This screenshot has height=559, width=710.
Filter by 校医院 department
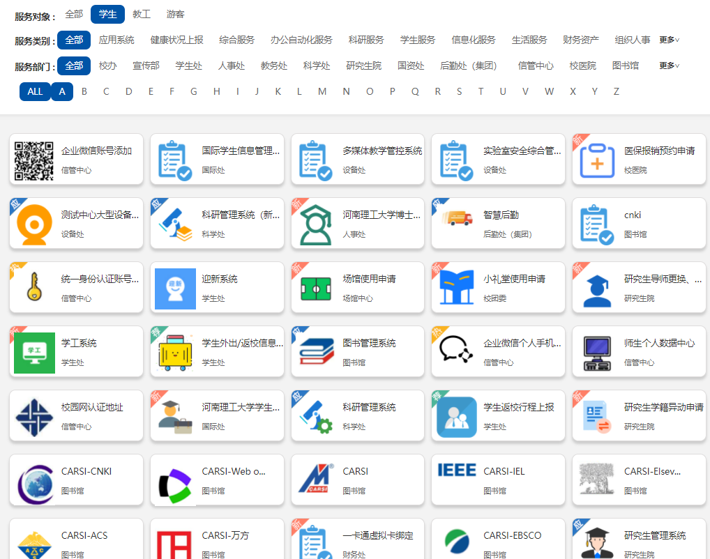pyautogui.click(x=583, y=66)
